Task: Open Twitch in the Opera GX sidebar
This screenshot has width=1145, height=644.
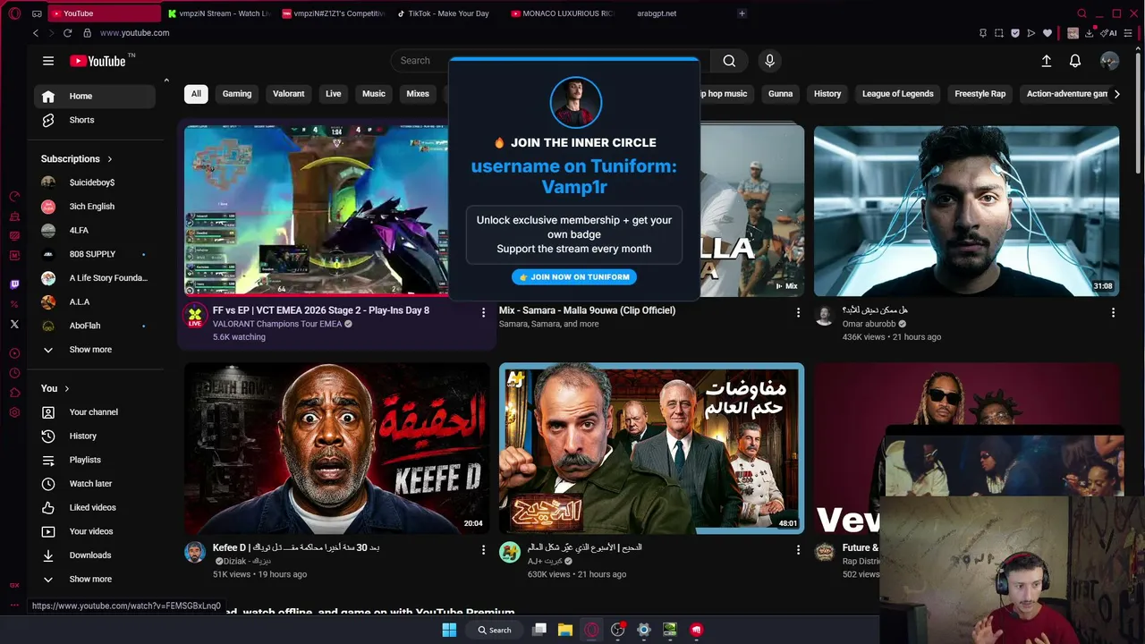Action: pos(14,284)
